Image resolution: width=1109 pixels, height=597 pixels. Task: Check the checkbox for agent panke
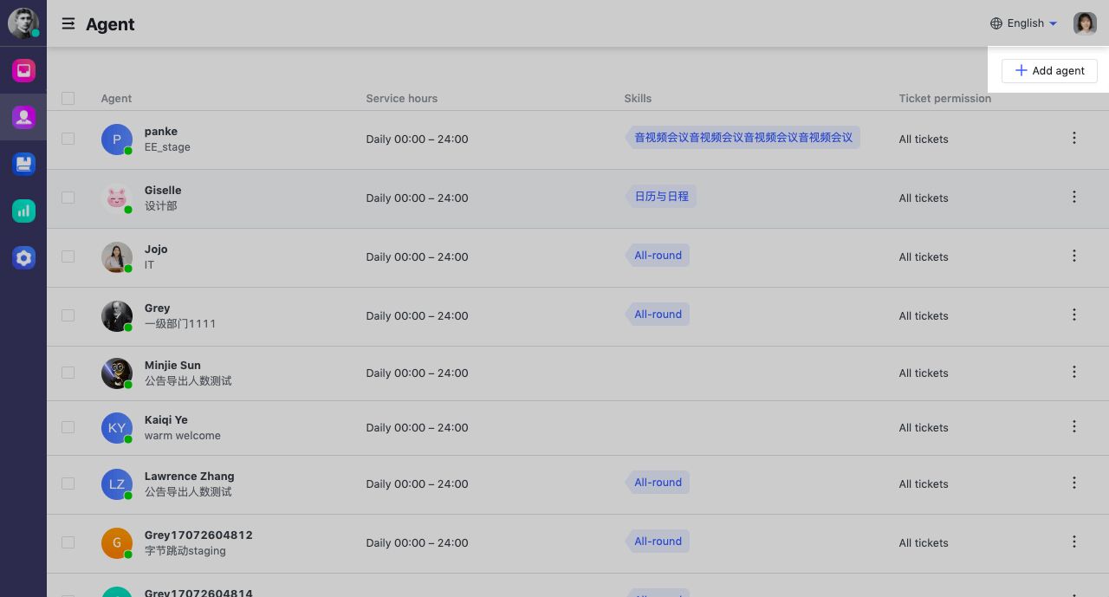68,139
